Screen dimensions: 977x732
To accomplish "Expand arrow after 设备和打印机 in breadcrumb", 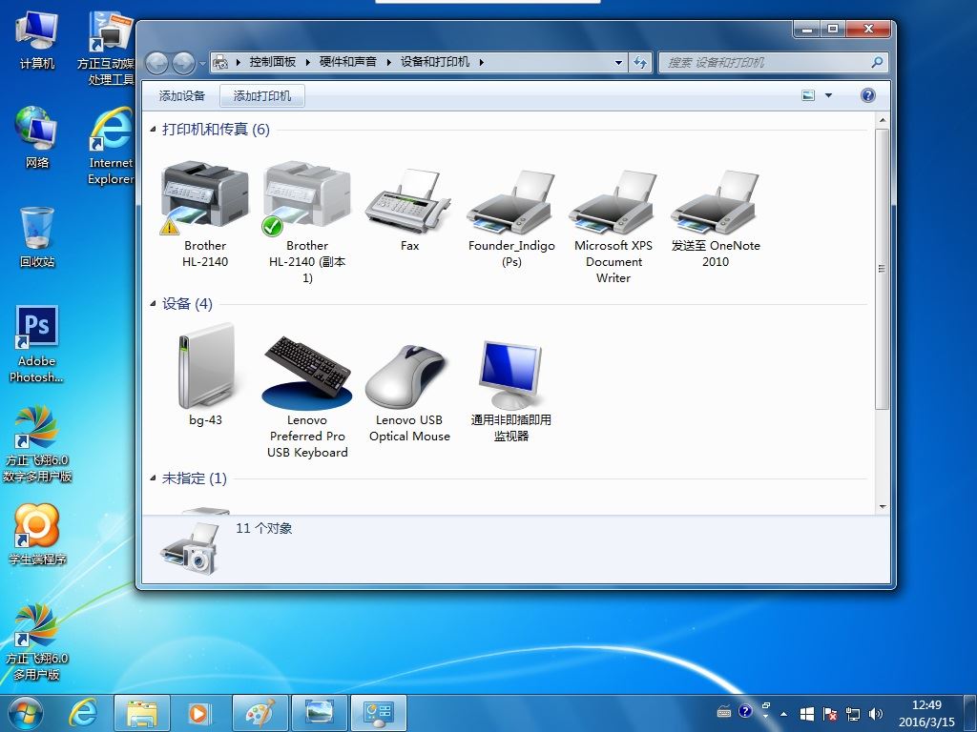I will click(482, 62).
